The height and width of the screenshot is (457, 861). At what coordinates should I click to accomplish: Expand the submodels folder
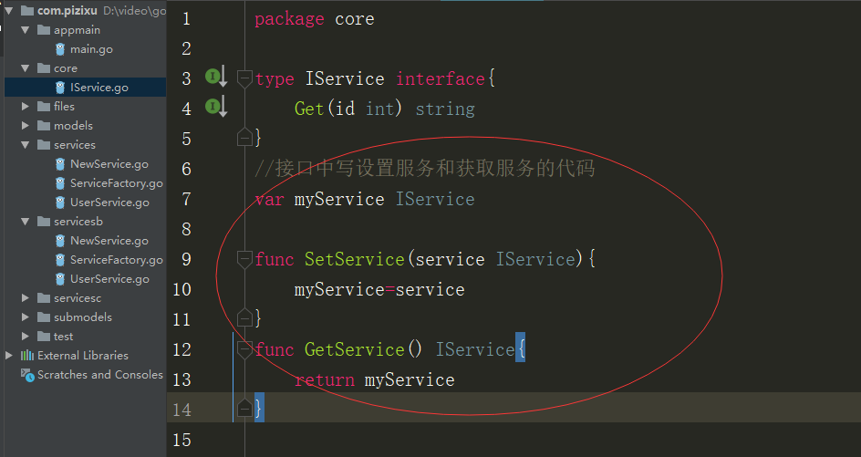[26, 317]
